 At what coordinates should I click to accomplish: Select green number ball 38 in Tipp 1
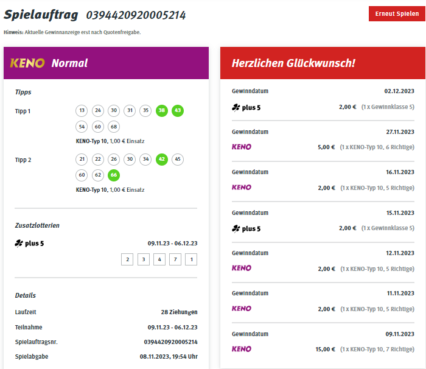coord(162,110)
